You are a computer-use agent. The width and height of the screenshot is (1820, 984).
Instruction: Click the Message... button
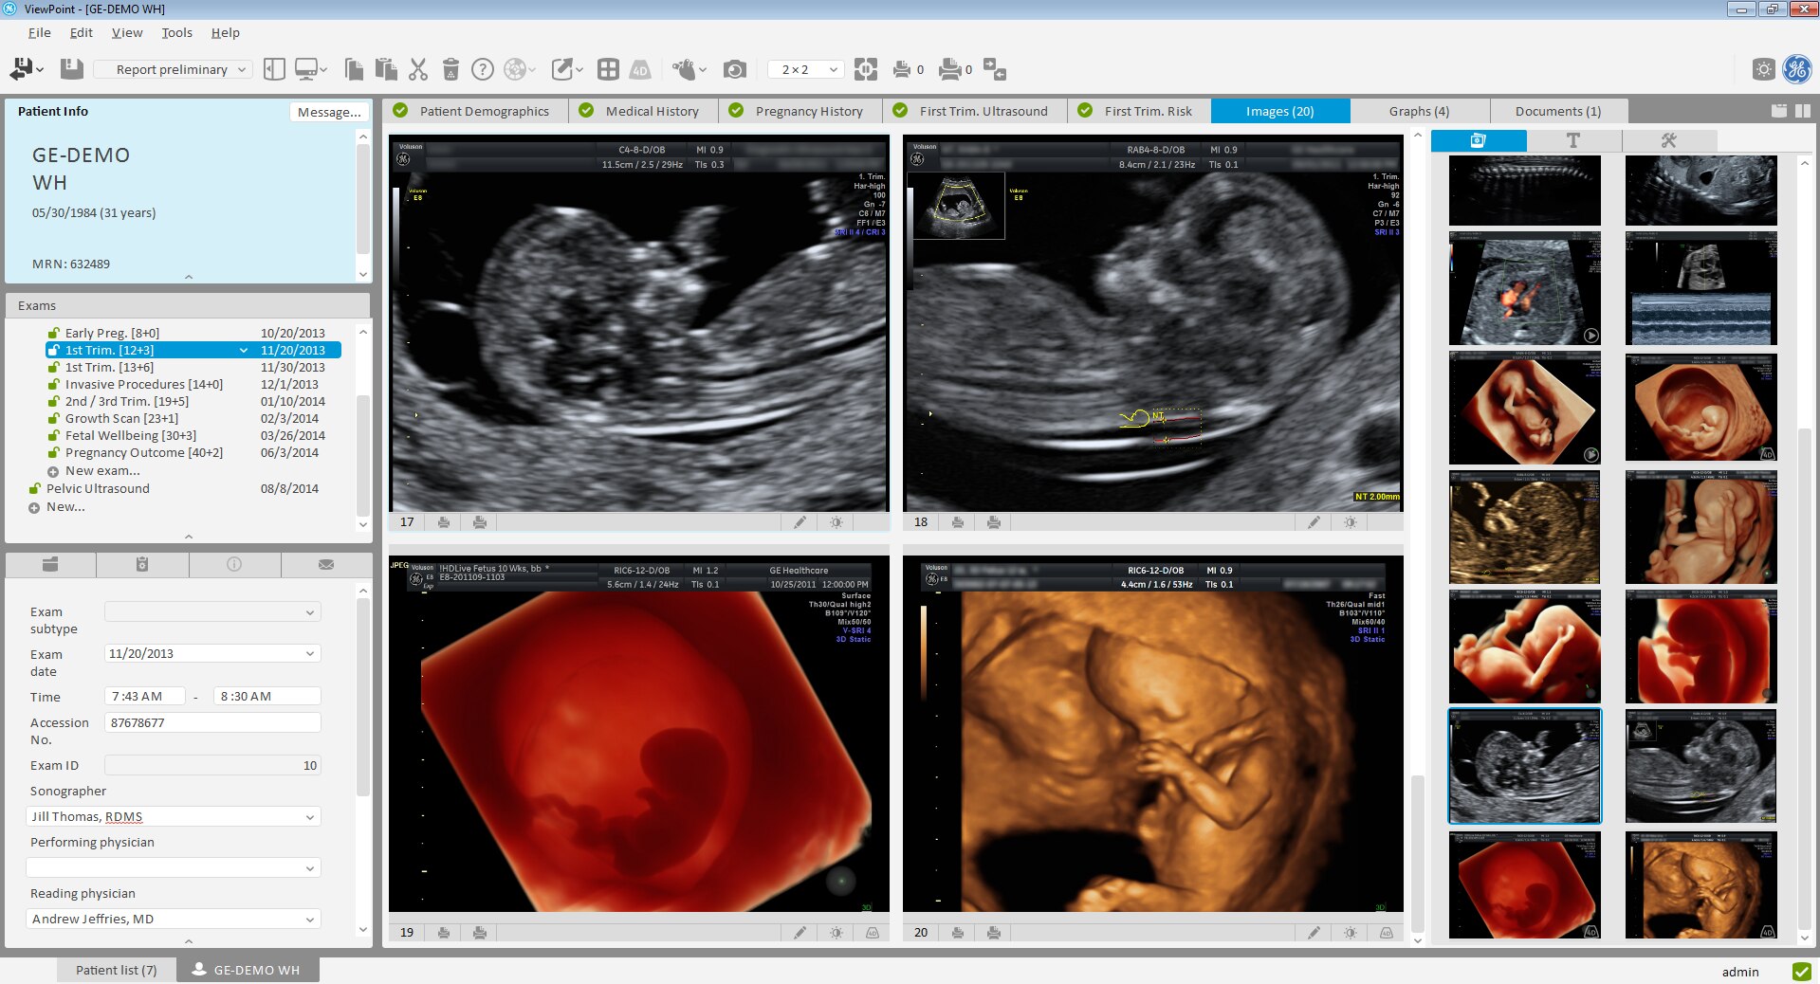click(328, 112)
